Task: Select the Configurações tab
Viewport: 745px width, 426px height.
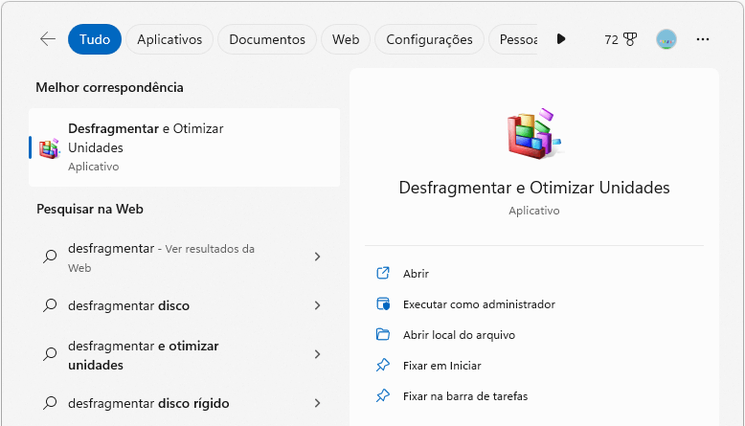Action: 429,39
